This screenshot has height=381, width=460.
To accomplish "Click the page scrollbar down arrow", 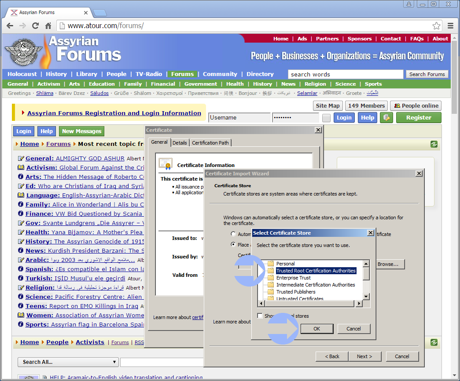I will point(454,375).
